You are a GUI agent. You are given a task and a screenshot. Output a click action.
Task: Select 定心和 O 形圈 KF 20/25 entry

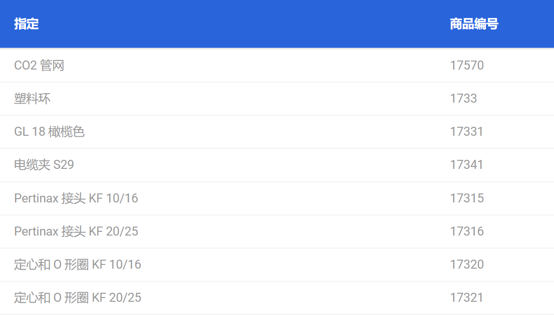77,297
